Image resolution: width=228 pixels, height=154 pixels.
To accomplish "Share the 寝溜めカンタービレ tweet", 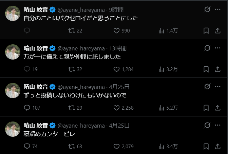I will coord(217,147).
